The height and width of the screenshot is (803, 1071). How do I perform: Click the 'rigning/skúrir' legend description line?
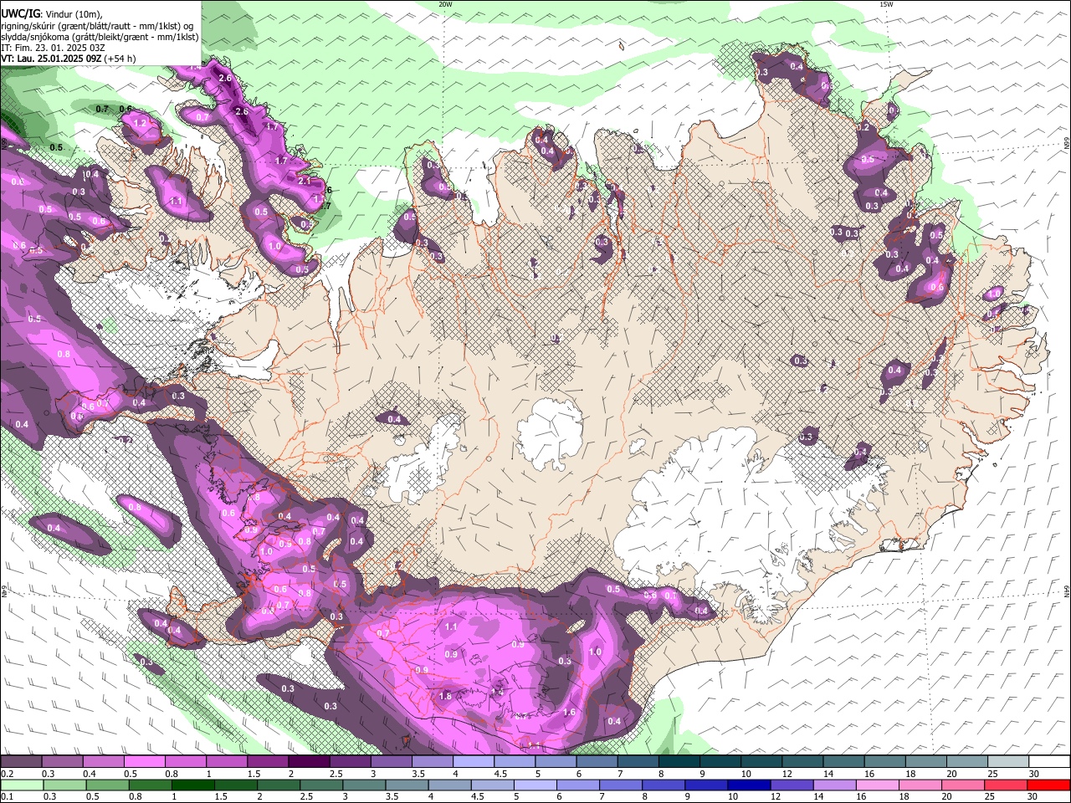(x=99, y=25)
